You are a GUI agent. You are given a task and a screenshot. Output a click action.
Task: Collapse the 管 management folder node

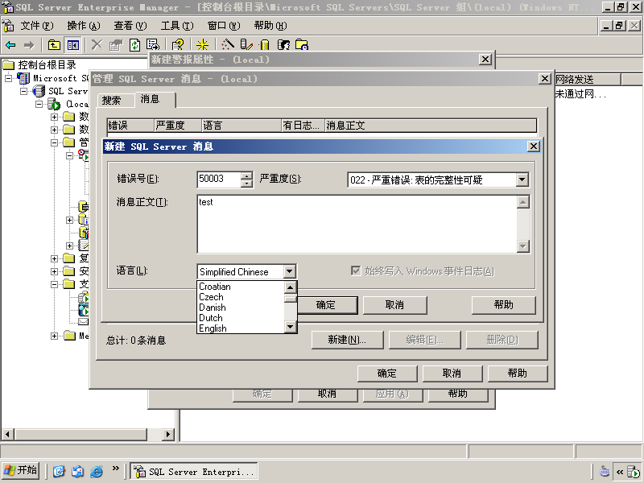pos(54,142)
